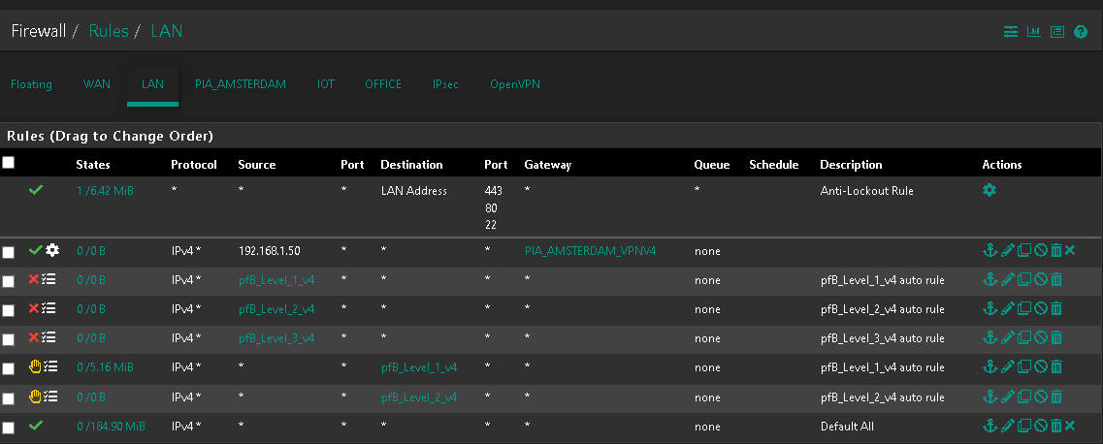1103x444 pixels.
Task: Click the Rules breadcrumb link
Action: pyautogui.click(x=109, y=31)
